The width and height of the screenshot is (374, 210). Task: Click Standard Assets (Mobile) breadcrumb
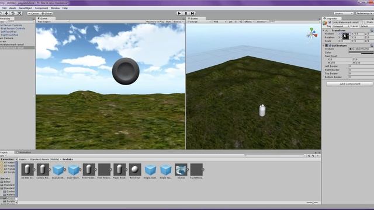[44, 159]
